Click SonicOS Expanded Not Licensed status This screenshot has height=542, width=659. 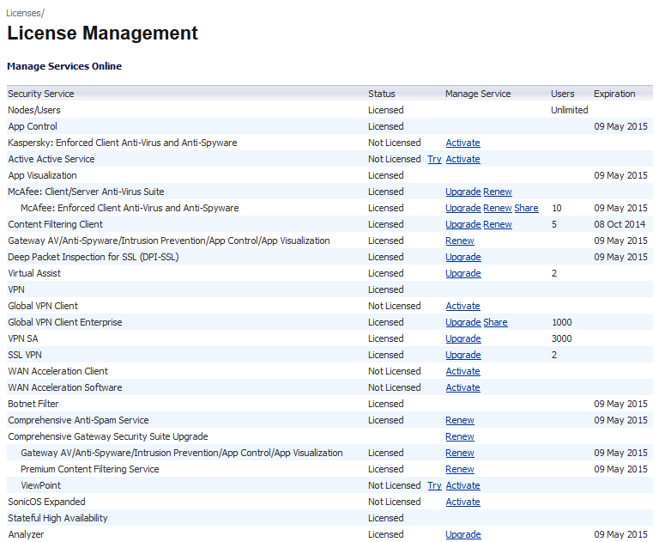coord(394,502)
